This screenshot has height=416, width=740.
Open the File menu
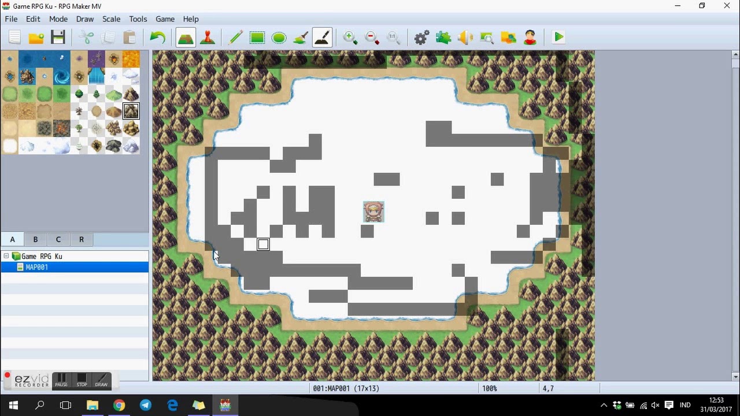tap(11, 19)
